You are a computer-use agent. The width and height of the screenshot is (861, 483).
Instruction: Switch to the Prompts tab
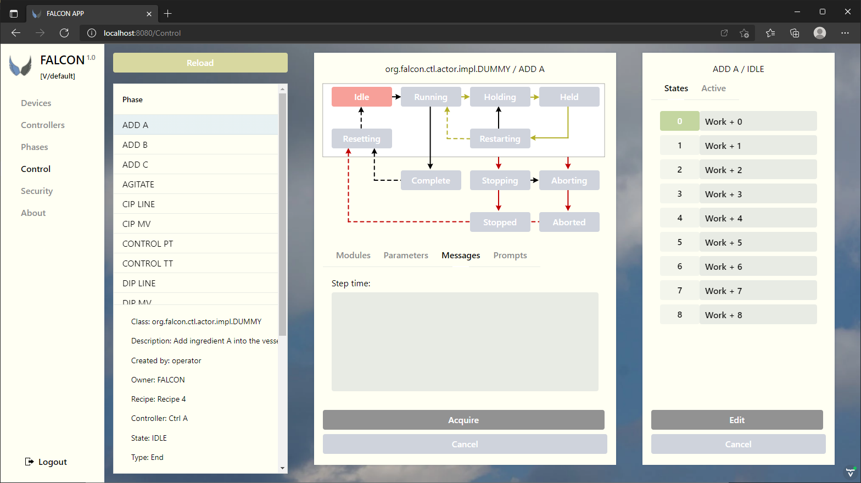click(x=510, y=256)
